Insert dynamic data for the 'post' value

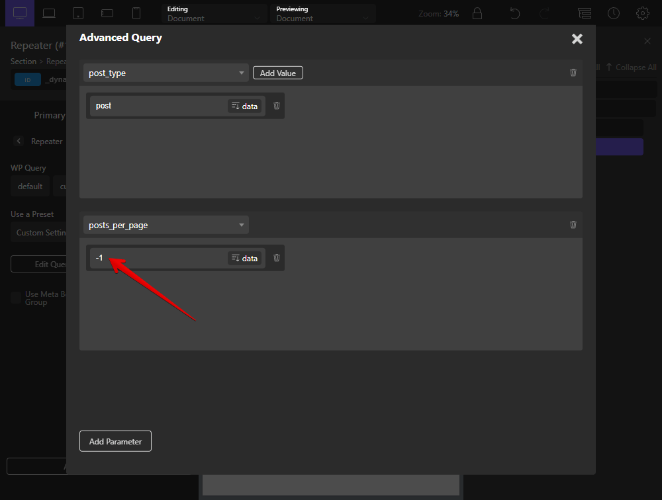pos(244,106)
